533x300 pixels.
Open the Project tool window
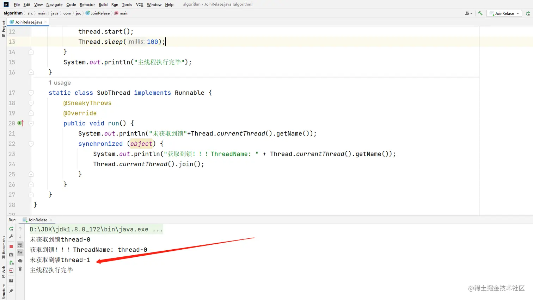(4, 29)
